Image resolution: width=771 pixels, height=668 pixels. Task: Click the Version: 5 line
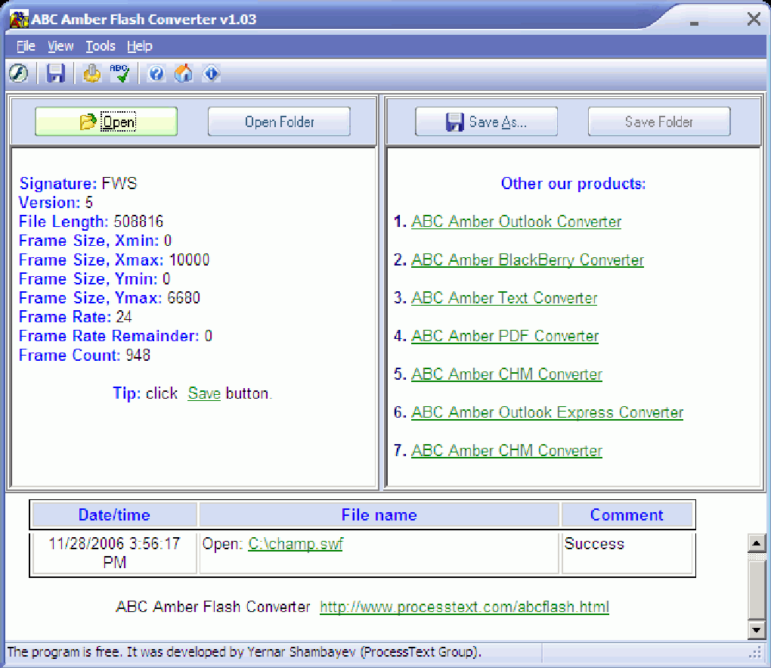point(56,202)
